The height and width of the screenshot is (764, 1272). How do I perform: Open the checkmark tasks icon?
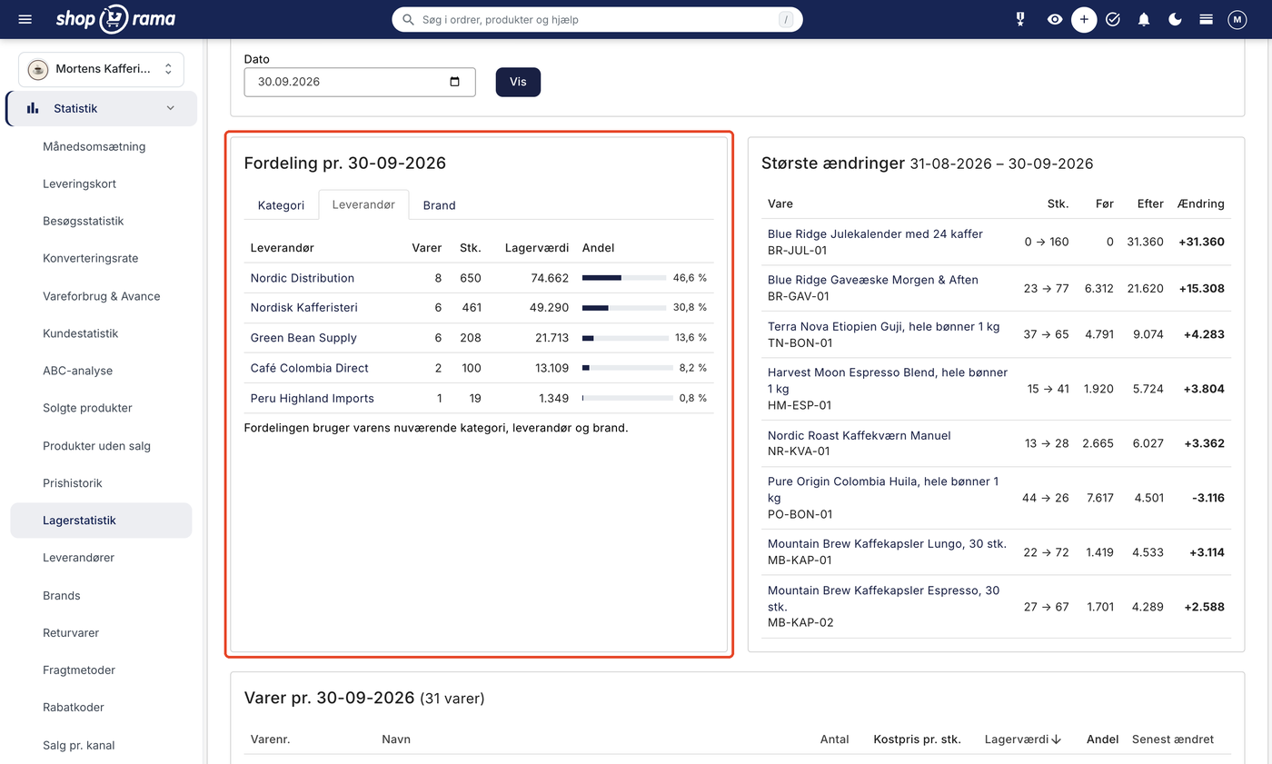(1113, 19)
